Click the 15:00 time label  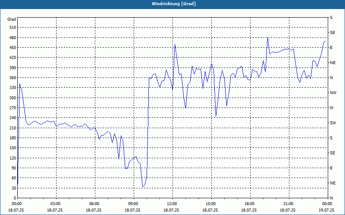211,204
